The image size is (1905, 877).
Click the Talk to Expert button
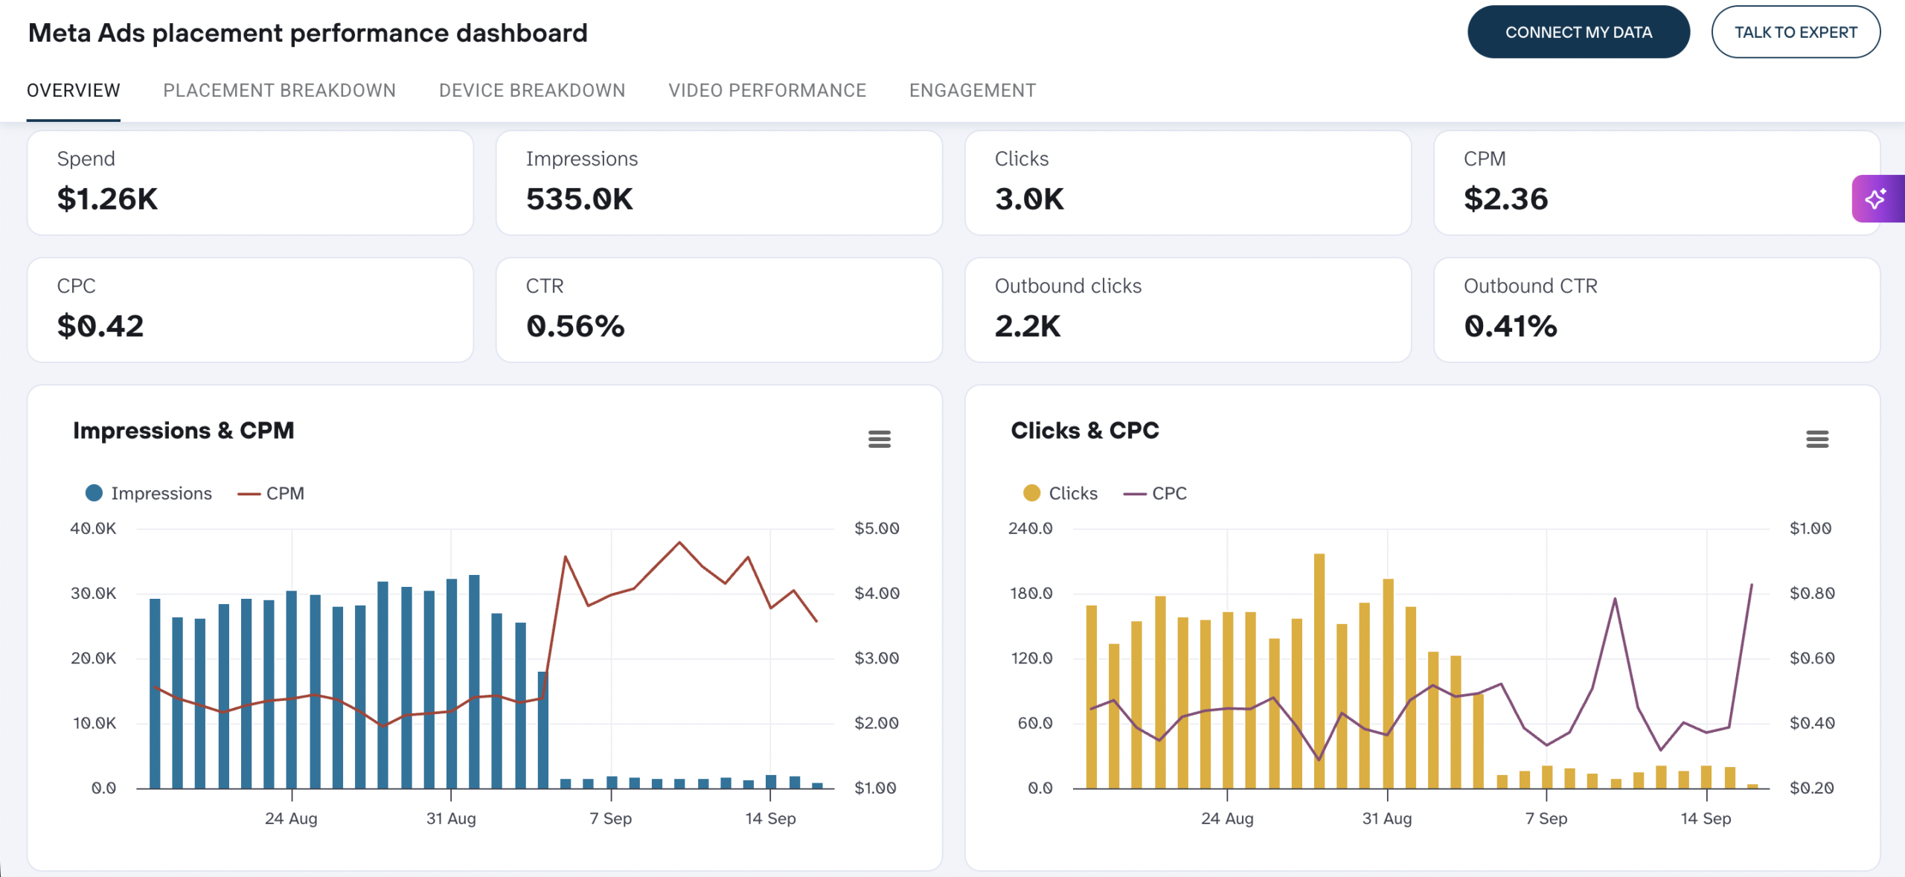click(x=1796, y=32)
